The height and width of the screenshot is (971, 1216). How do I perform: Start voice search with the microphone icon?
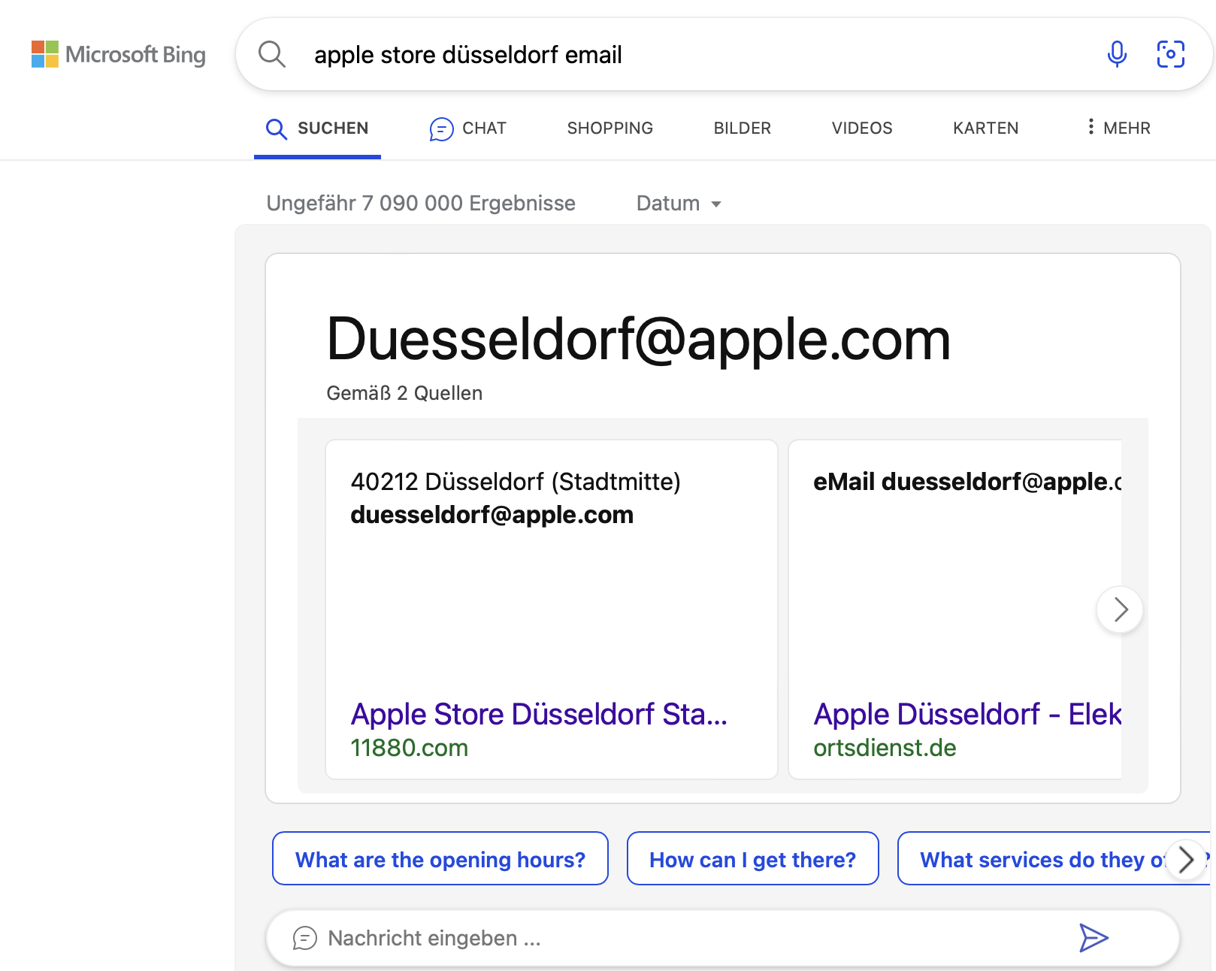pyautogui.click(x=1117, y=54)
